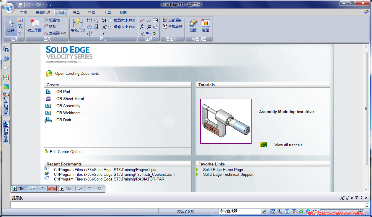Open recent document Engine1.par

tap(105, 170)
